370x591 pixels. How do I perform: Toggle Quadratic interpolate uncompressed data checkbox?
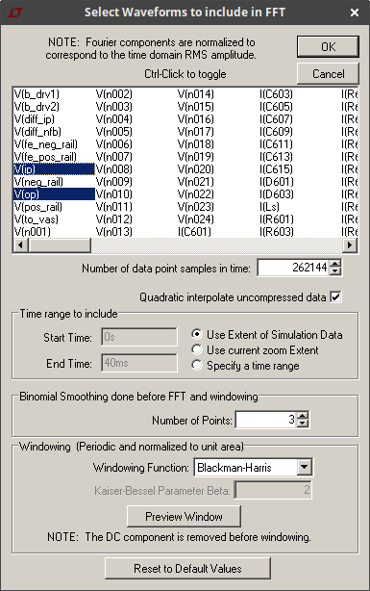(335, 297)
